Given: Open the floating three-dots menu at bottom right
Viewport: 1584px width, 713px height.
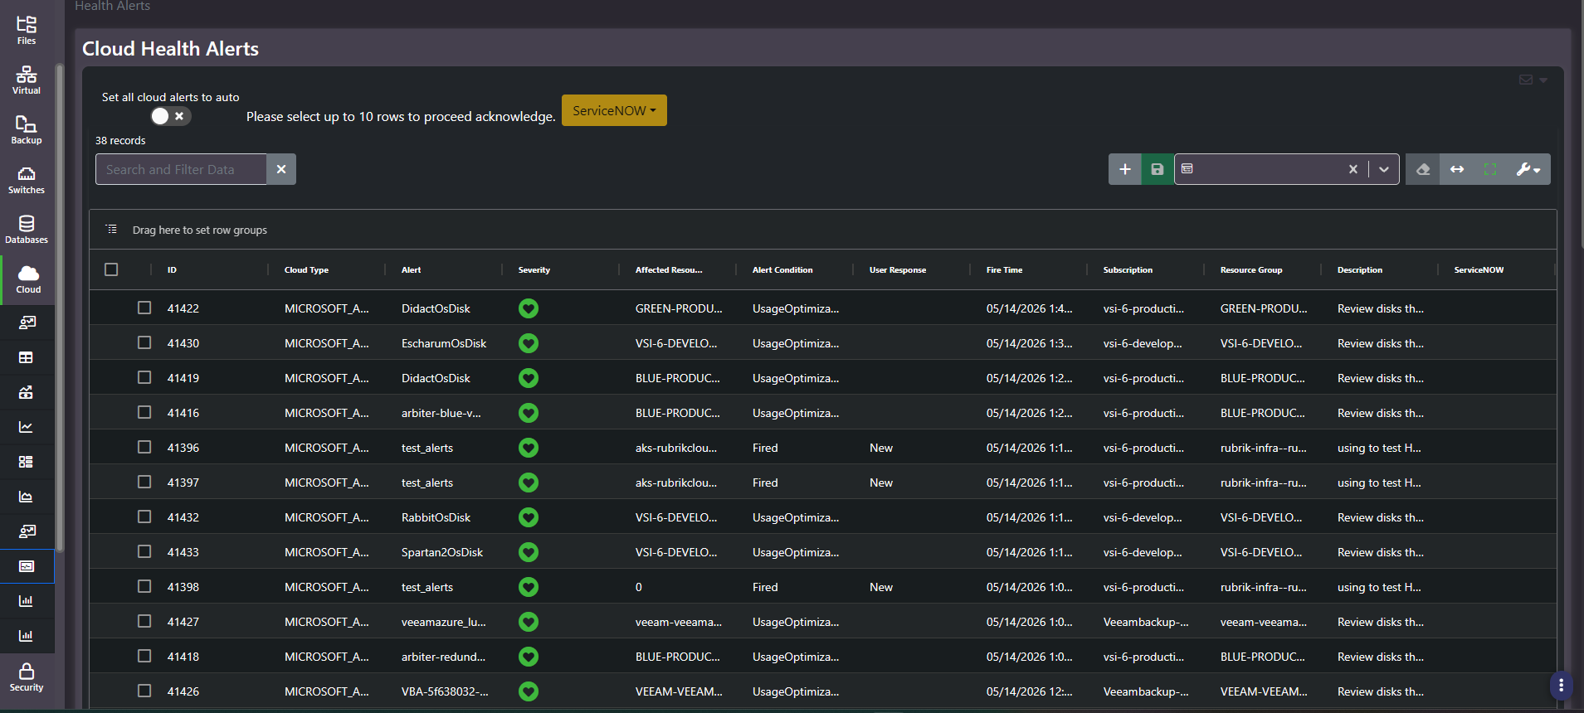Looking at the screenshot, I should tap(1561, 685).
